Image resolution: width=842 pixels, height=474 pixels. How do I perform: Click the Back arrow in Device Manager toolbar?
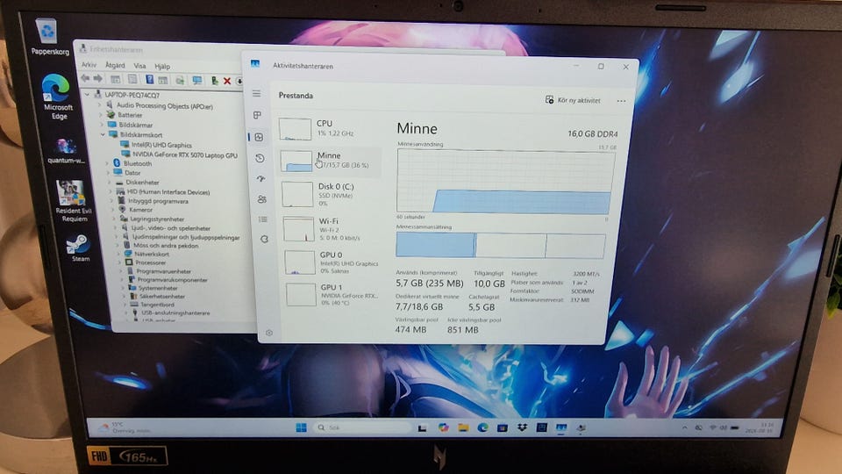click(x=85, y=78)
